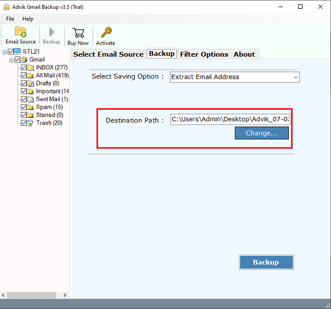Select the INBOX (277) tree label
The image size is (331, 309).
coord(52,68)
